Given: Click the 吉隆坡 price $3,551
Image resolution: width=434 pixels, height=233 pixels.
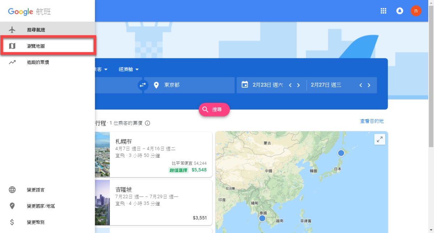Looking at the screenshot, I should click(200, 218).
